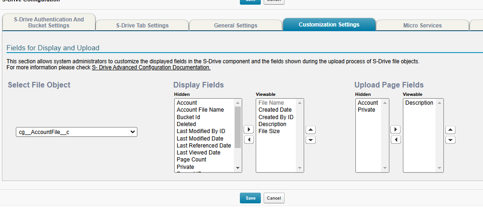Click Upload Page Fields move down arrow
This screenshot has width=483, height=208.
(x=450, y=140)
